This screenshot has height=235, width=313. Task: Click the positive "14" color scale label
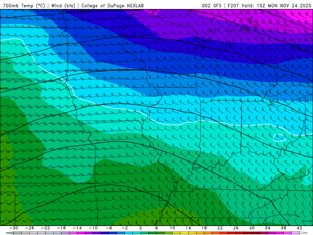coord(188,228)
